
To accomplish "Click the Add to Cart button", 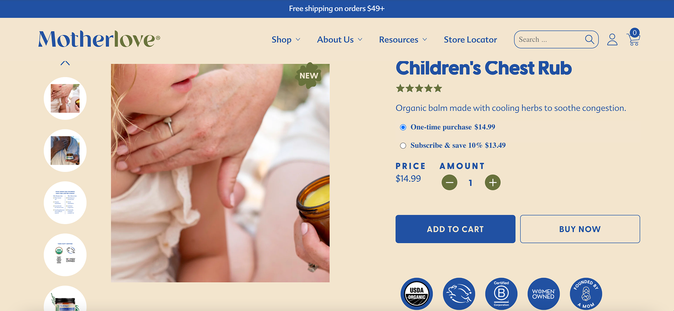I will (x=455, y=229).
